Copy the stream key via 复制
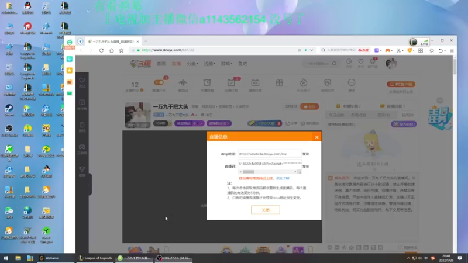This screenshot has height=263, width=468. pyautogui.click(x=305, y=166)
